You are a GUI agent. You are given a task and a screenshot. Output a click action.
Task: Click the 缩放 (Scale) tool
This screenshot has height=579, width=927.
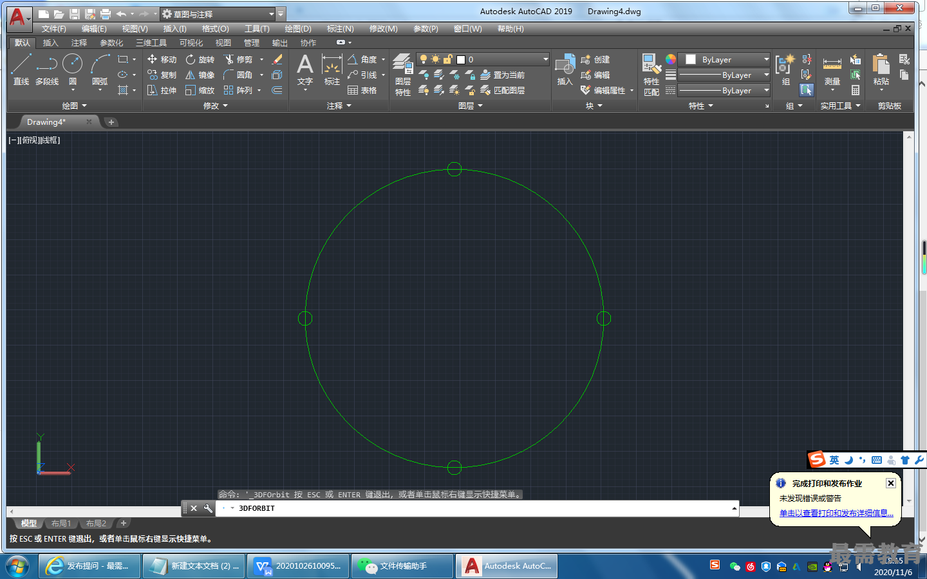point(200,90)
